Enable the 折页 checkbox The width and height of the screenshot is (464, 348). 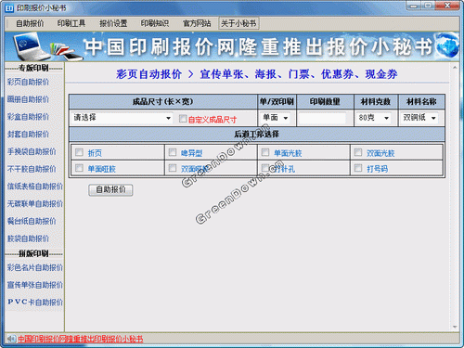click(79, 152)
